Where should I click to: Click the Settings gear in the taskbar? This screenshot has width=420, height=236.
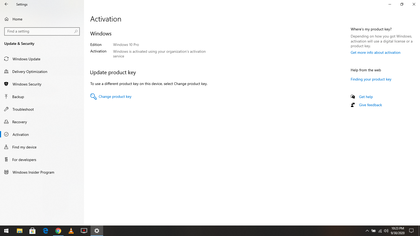click(97, 231)
